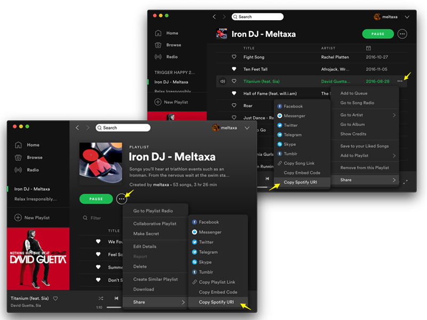Click New Playlist plus in front window
The height and width of the screenshot is (320, 427).
[18, 218]
